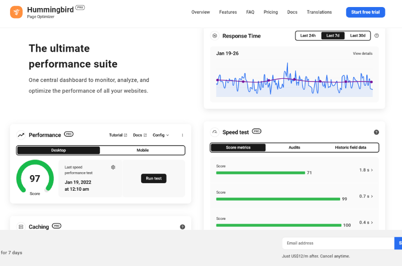Click the gear icon beside Last speed test
Viewport: 402px width, 266px height.
[x=113, y=167]
